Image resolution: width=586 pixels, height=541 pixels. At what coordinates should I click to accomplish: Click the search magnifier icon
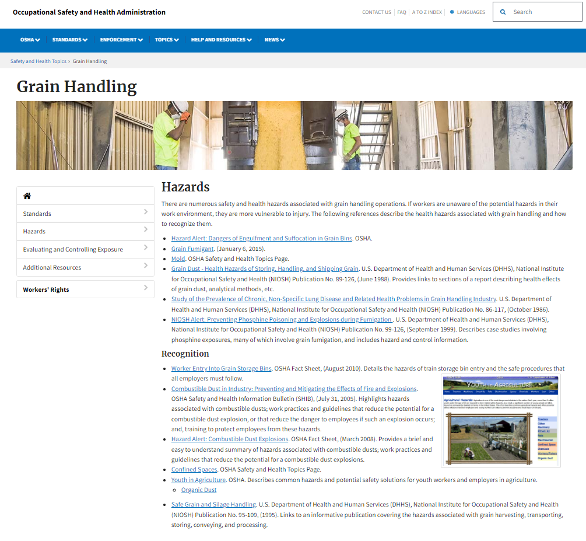[x=503, y=12]
